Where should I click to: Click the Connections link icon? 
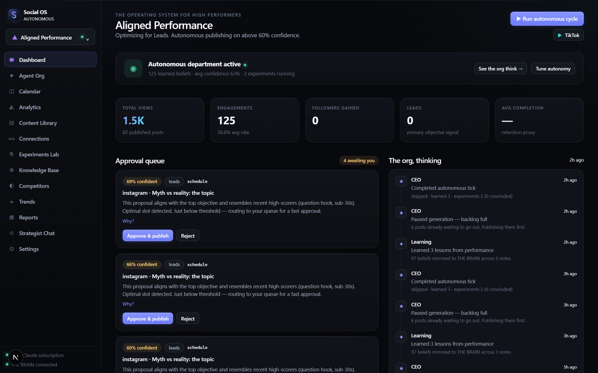click(12, 139)
